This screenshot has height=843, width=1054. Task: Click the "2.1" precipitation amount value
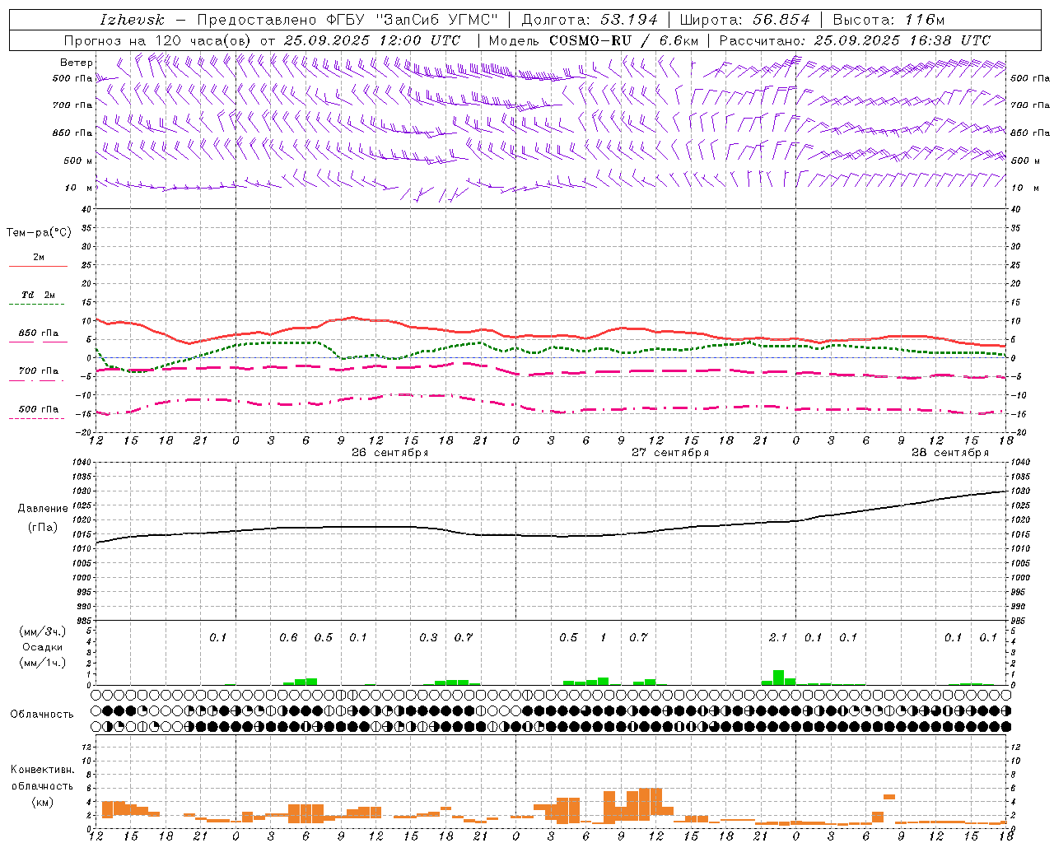click(778, 638)
